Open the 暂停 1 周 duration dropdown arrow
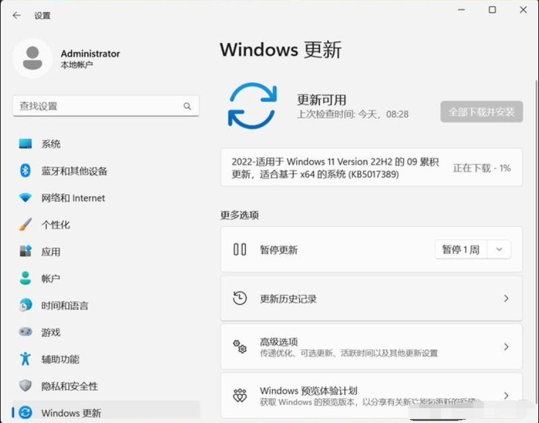539x423 pixels. click(x=499, y=250)
